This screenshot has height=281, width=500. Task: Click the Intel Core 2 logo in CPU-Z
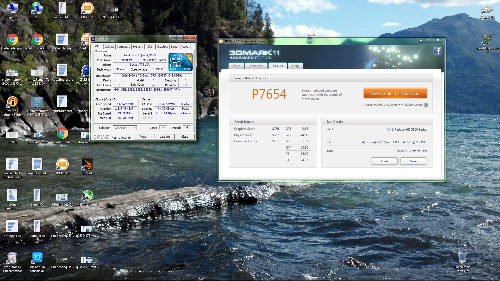click(x=180, y=62)
